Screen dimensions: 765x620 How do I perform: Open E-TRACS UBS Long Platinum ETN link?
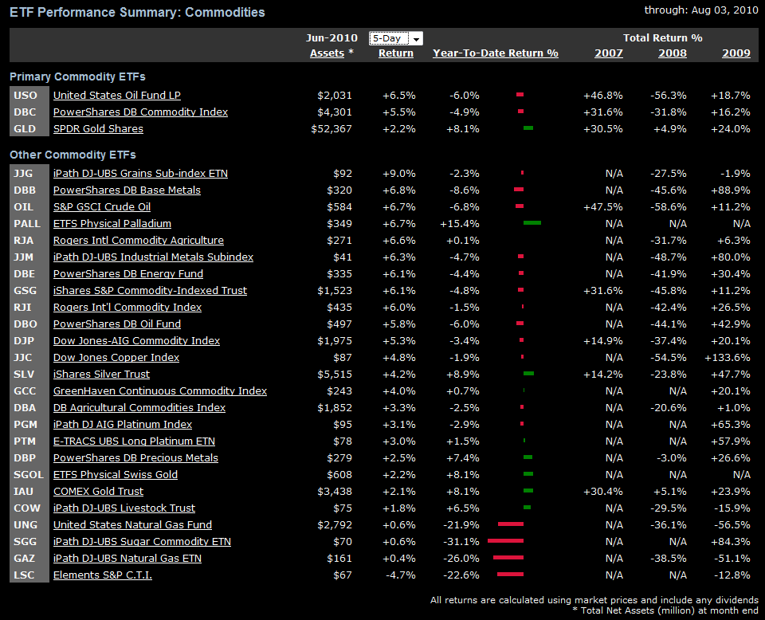click(x=134, y=441)
